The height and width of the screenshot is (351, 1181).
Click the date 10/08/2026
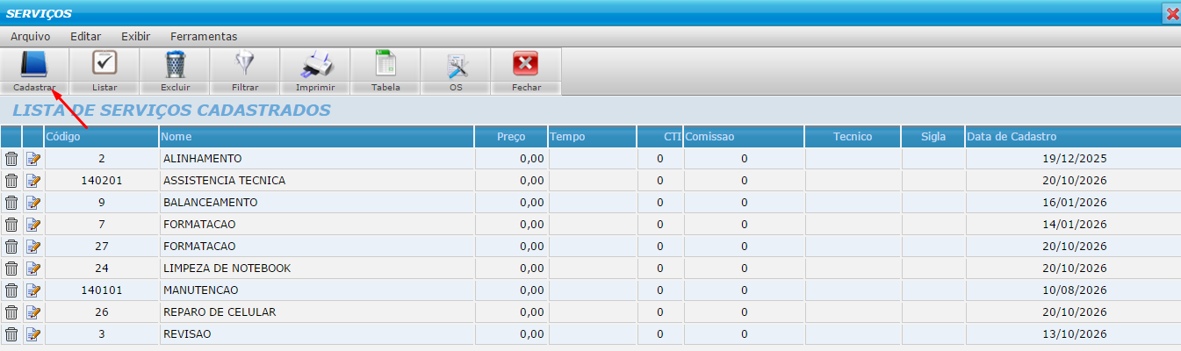1075,290
